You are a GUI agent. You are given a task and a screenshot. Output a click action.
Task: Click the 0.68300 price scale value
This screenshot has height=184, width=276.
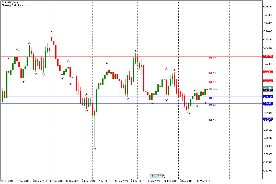click(268, 146)
